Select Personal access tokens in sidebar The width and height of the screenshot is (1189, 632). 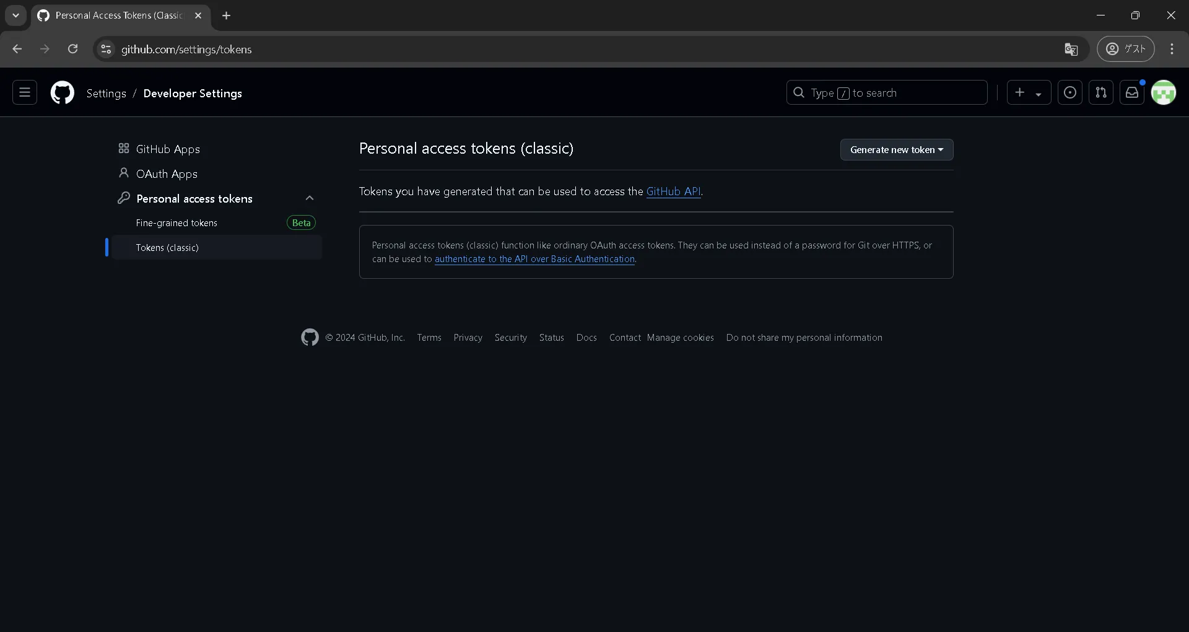pyautogui.click(x=194, y=199)
